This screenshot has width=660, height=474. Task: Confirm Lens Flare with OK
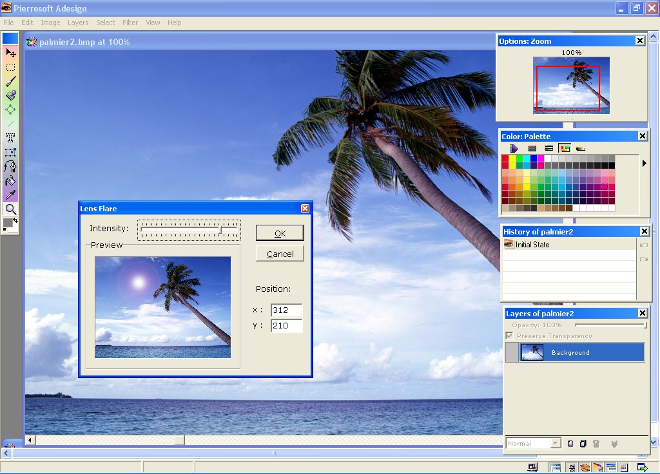coord(280,233)
